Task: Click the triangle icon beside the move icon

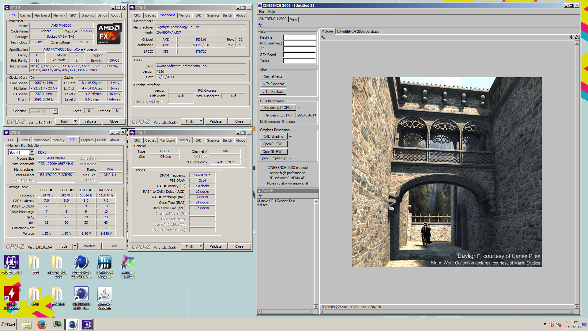Action: click(x=576, y=37)
